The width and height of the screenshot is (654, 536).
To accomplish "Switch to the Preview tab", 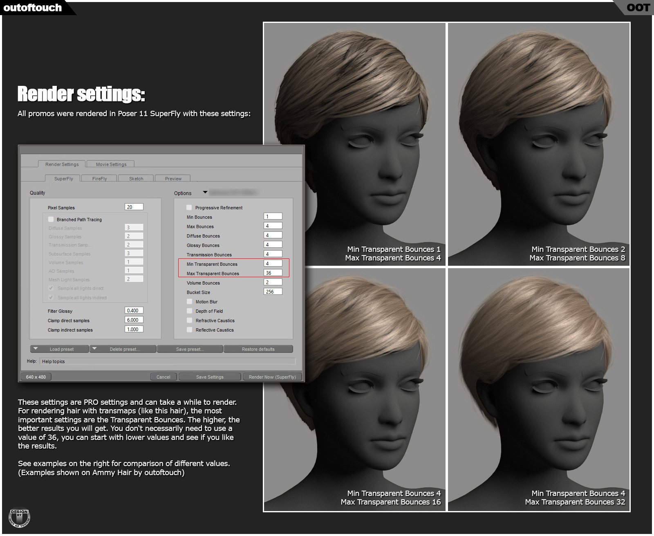I will tap(173, 179).
